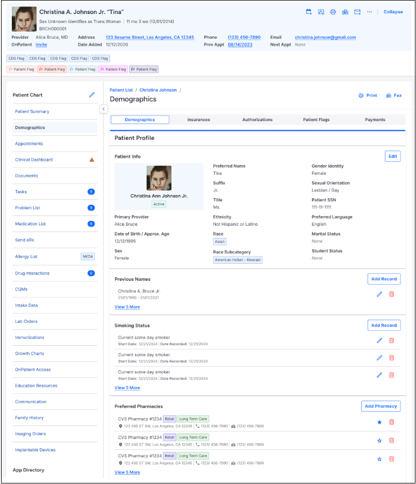The image size is (416, 484).
Task: Delete the first smoking status record
Action: [391, 340]
